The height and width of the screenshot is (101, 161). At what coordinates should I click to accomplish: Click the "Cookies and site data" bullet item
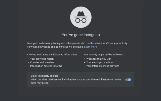42,62
